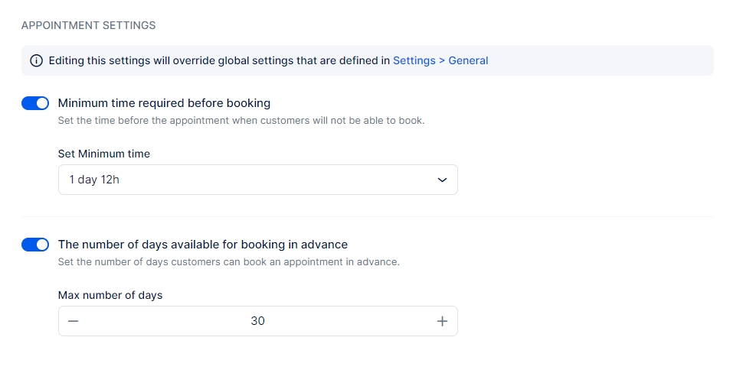733x373 pixels.
Task: Click the empty right side of the info banner
Action: (613, 60)
